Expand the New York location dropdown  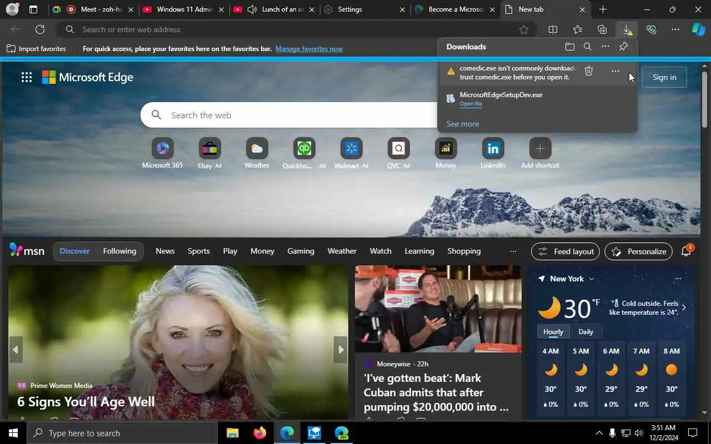[591, 279]
